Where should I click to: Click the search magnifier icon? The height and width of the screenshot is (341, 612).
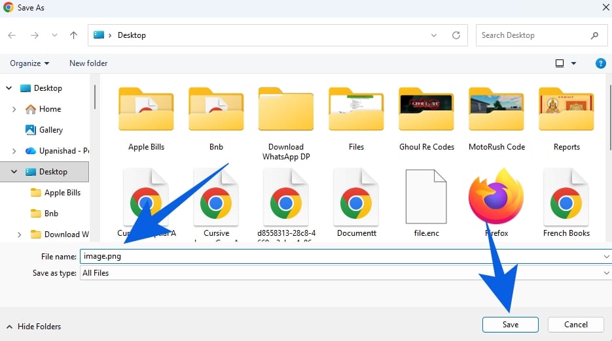594,35
